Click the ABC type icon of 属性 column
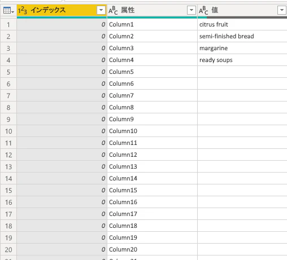This screenshot has height=260, width=287. click(x=113, y=10)
